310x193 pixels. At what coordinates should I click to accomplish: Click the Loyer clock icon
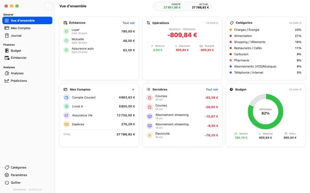pyautogui.click(x=67, y=31)
